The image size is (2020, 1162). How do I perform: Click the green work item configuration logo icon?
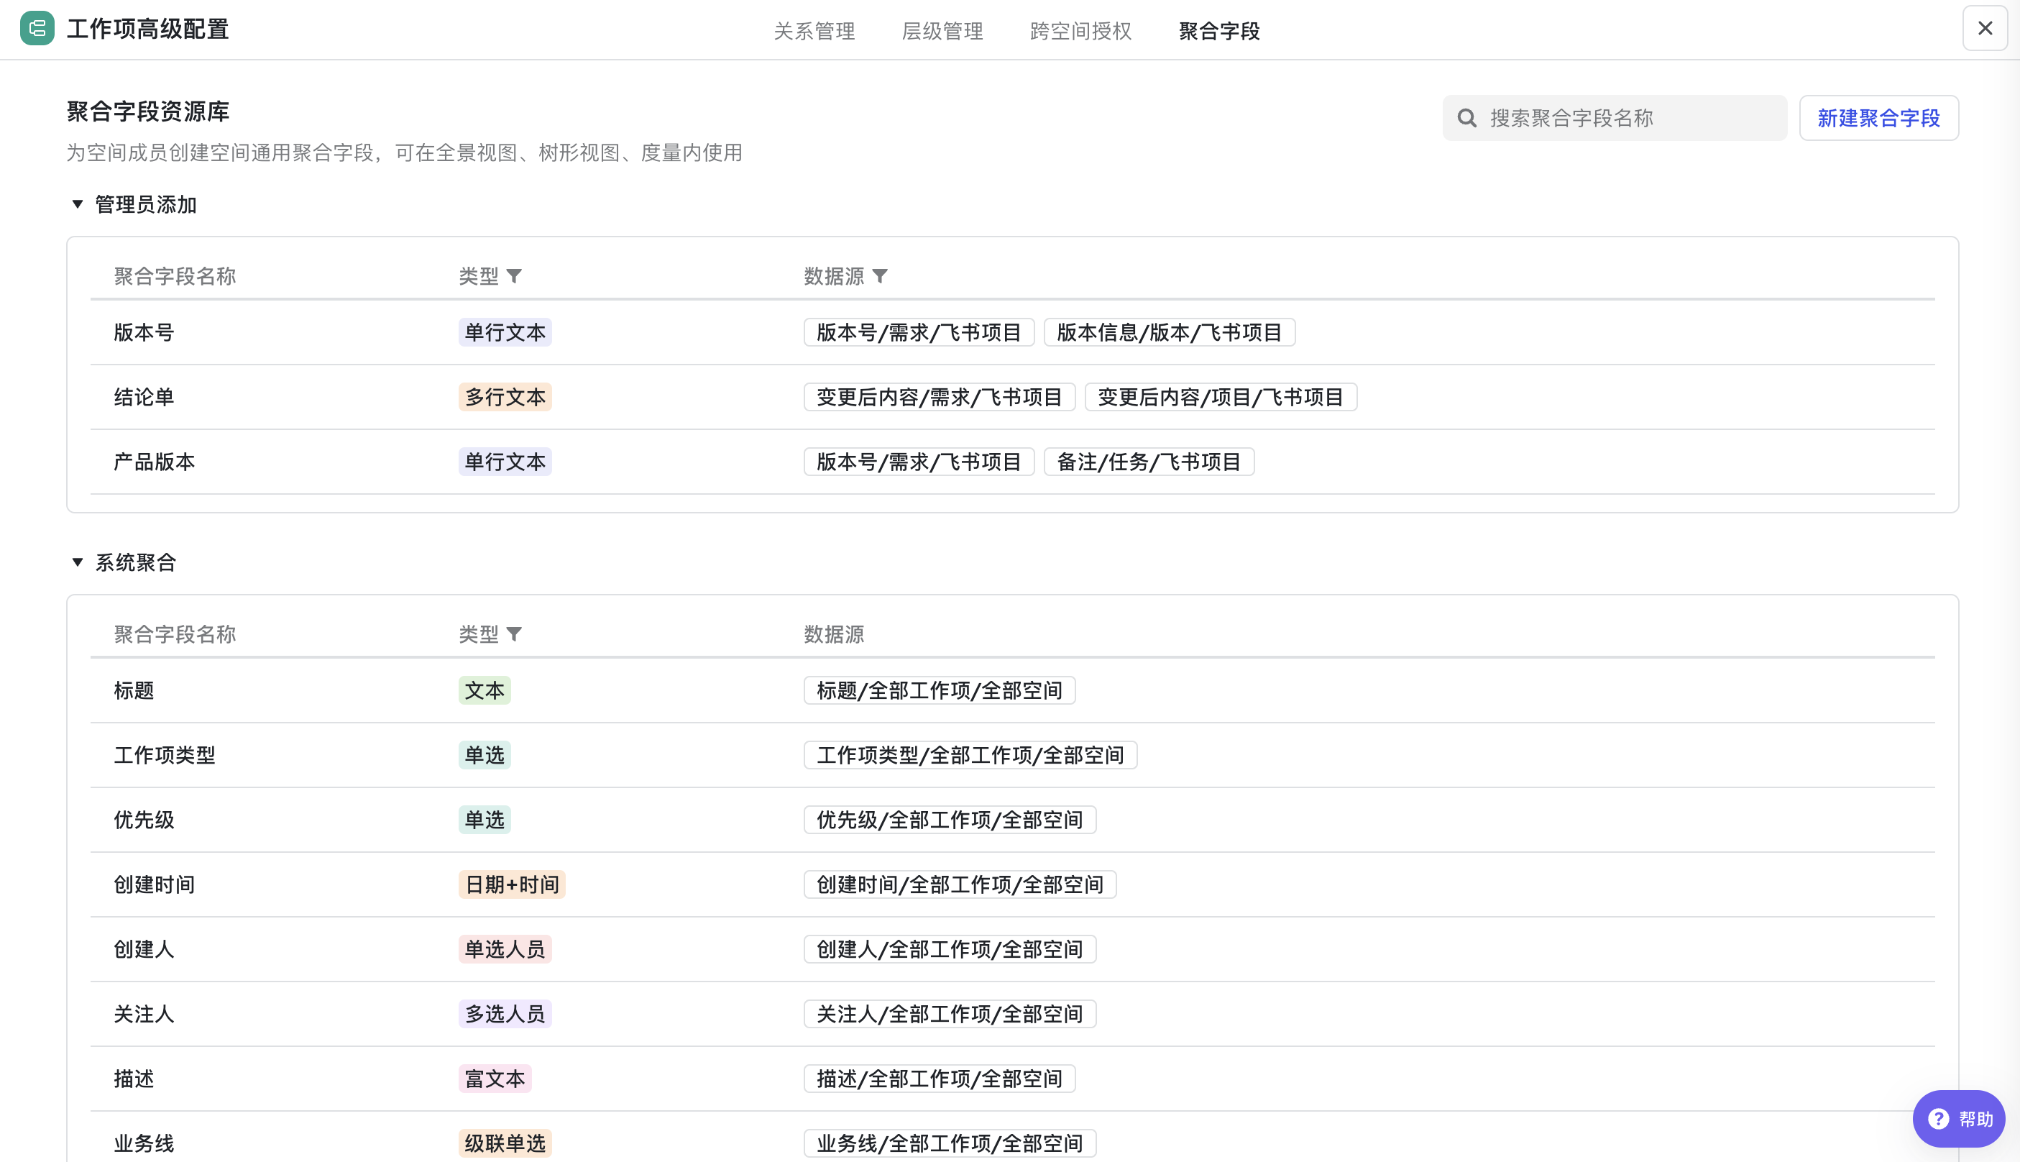pyautogui.click(x=37, y=29)
